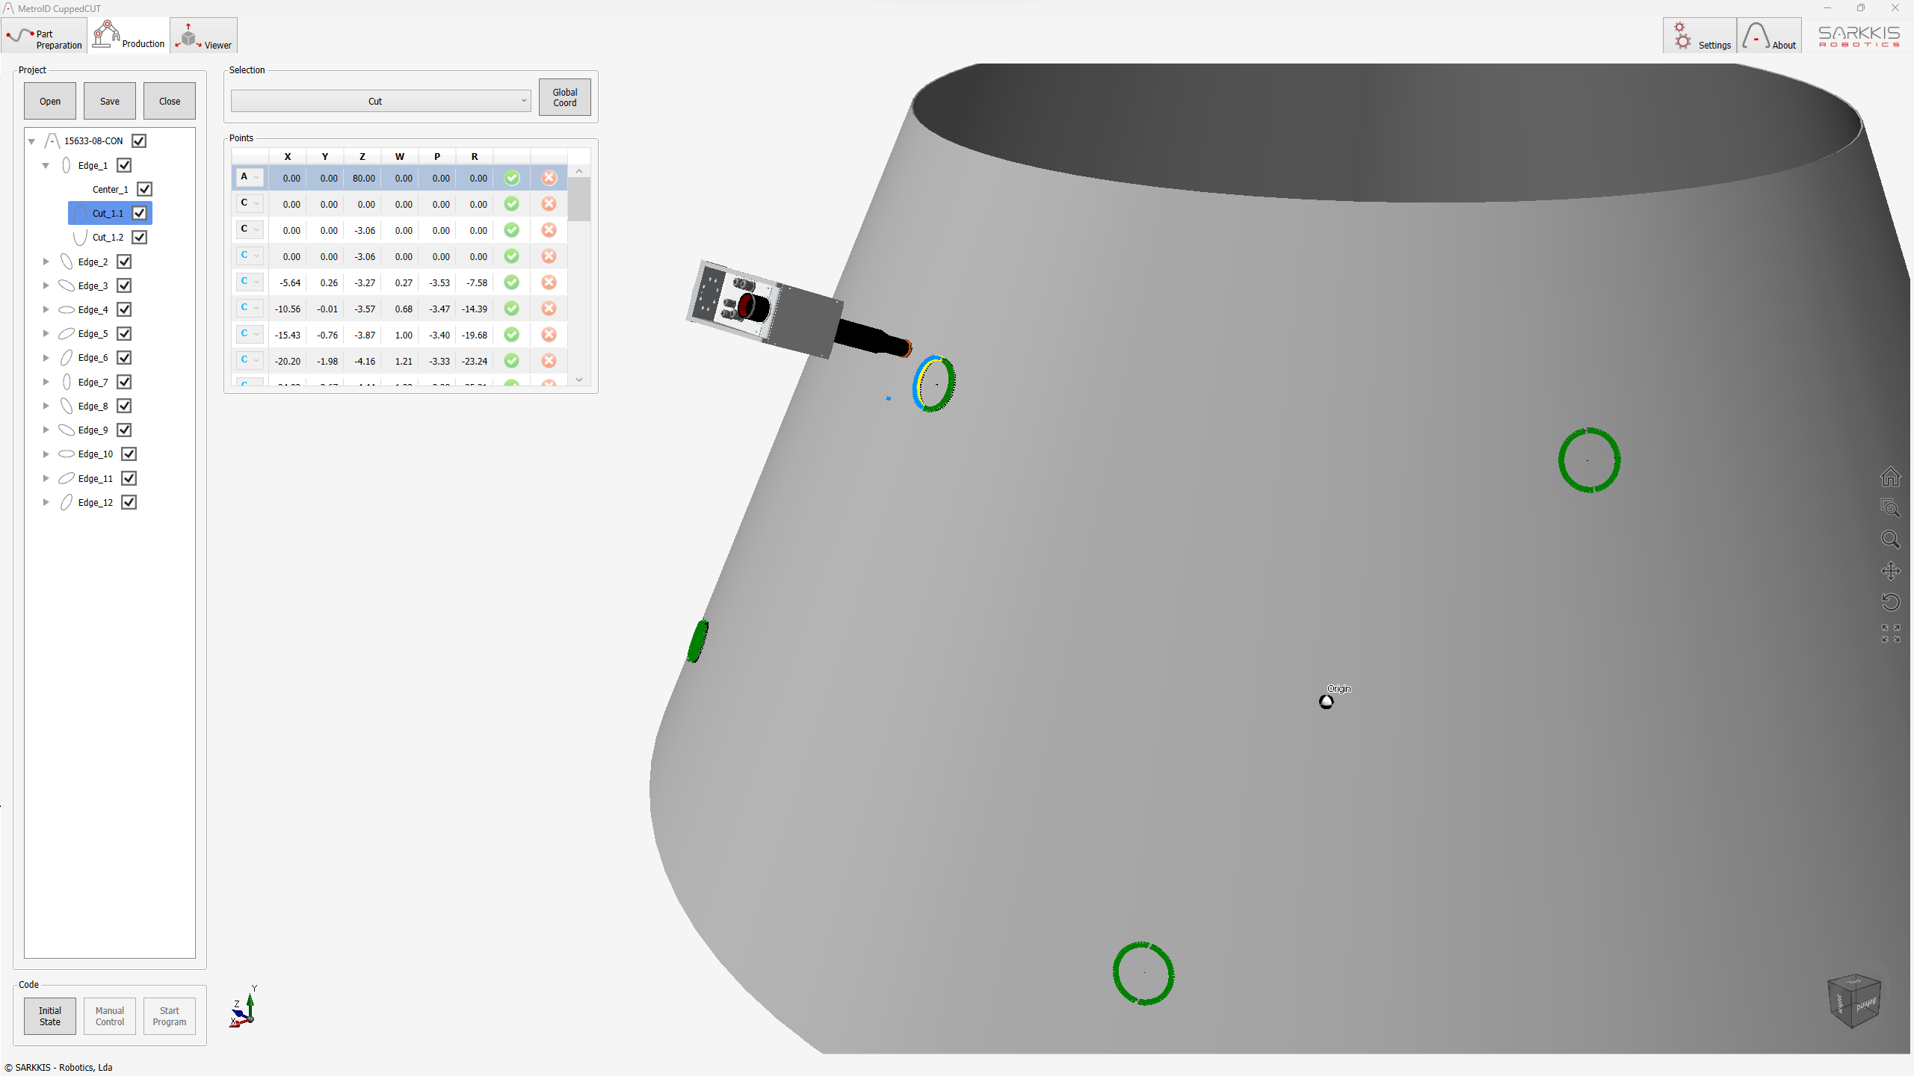Open type dropdown on row A
Image resolution: width=1914 pixels, height=1076 pixels.
point(250,177)
